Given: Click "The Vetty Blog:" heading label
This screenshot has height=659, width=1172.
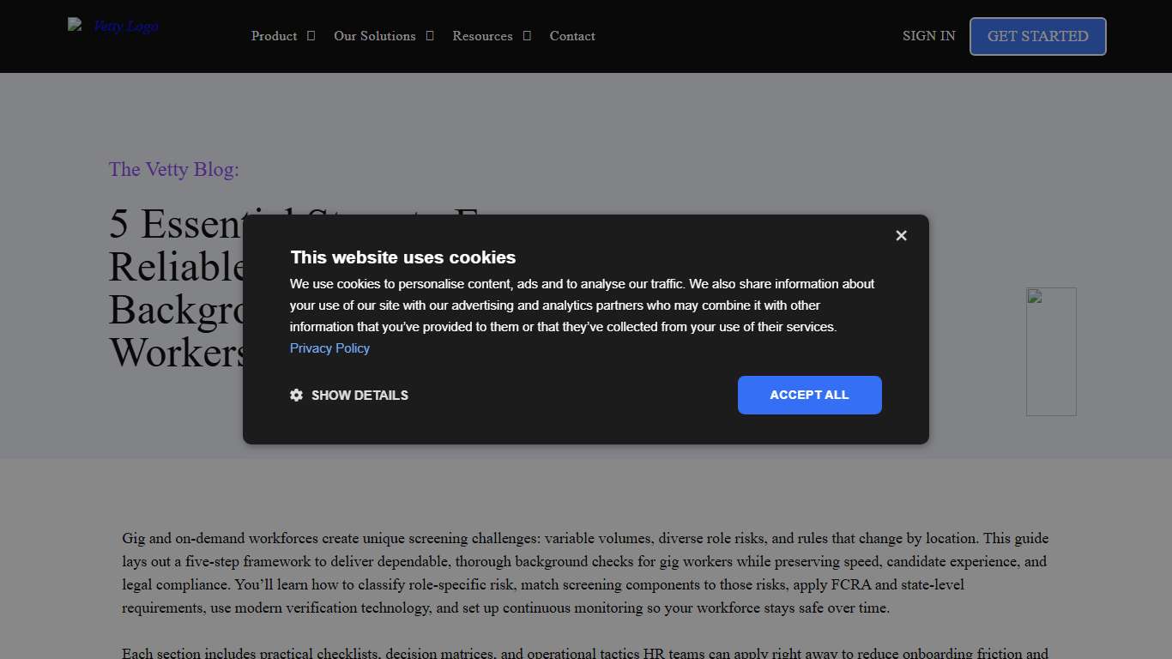Looking at the screenshot, I should pos(174,170).
